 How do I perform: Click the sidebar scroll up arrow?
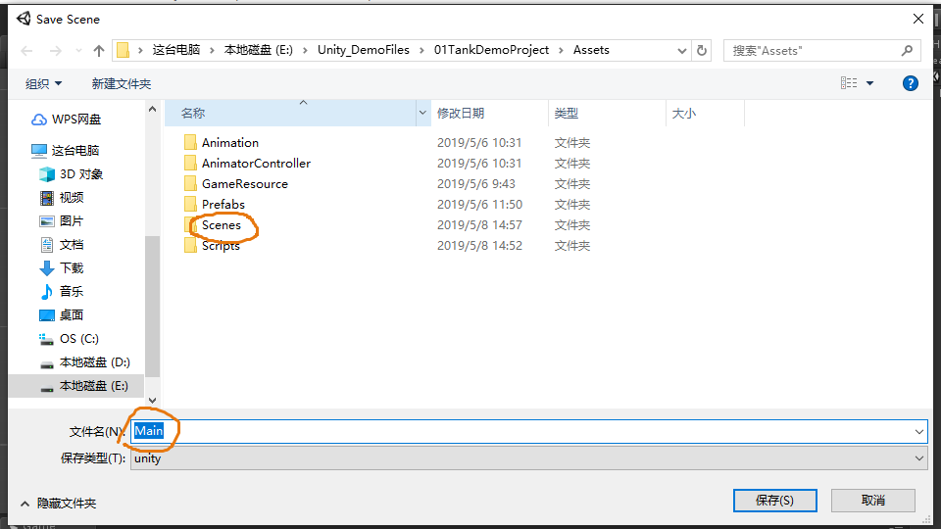(x=153, y=109)
